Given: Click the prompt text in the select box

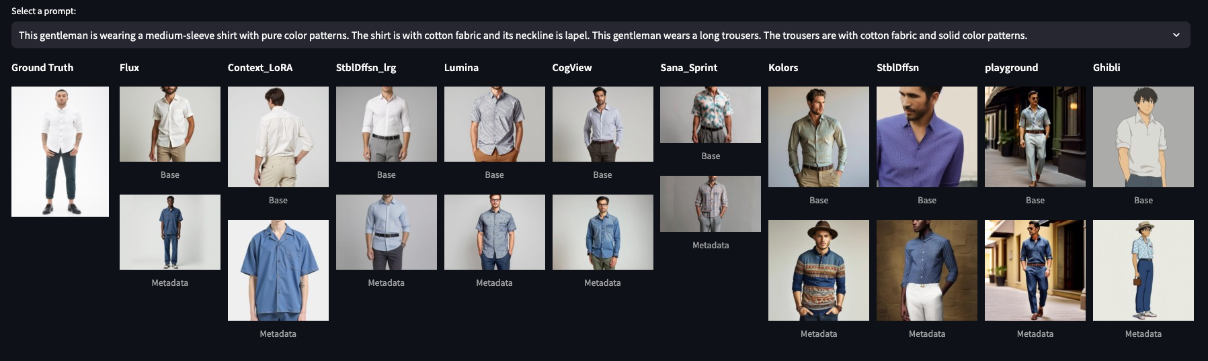Looking at the screenshot, I should coord(522,35).
